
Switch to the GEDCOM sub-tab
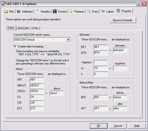click(x=23, y=28)
